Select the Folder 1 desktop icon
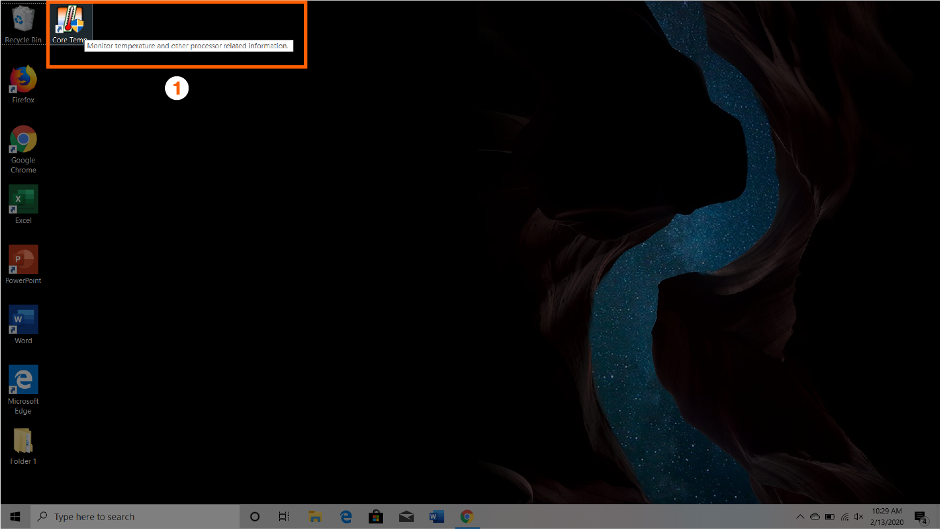This screenshot has height=529, width=940. [23, 442]
